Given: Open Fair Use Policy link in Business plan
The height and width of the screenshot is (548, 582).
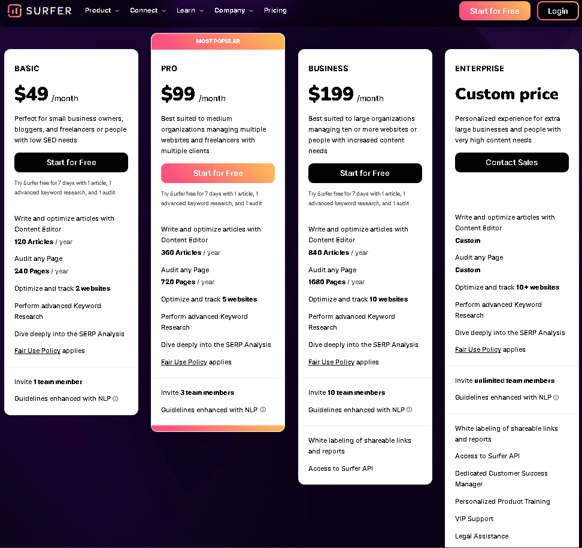Looking at the screenshot, I should [x=332, y=362].
